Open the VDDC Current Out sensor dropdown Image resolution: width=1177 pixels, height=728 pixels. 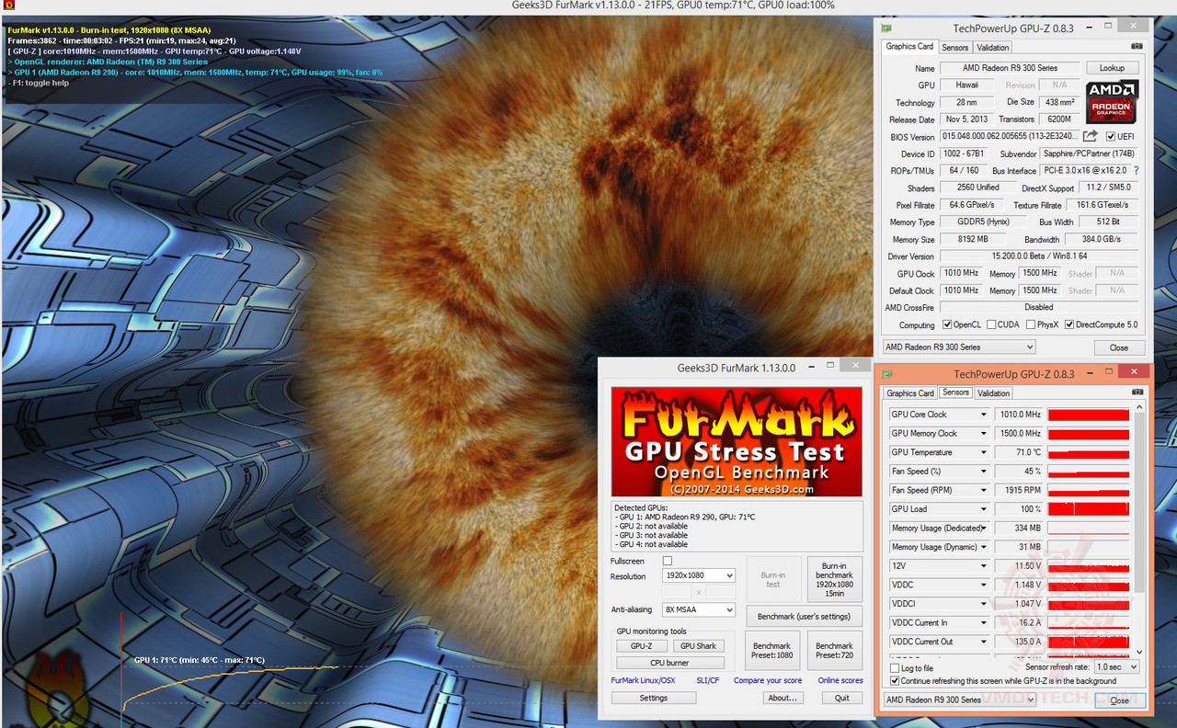coord(984,642)
